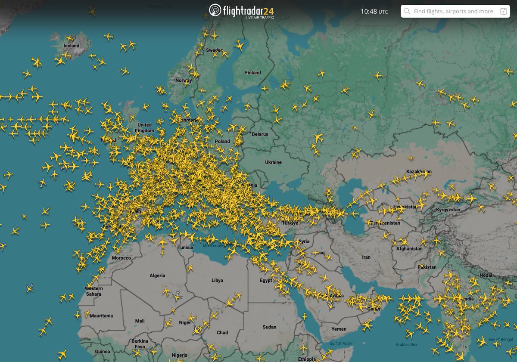This screenshot has height=362, width=517.
Task: Select the aircraft west of the Guinea label
Action: 62,354
